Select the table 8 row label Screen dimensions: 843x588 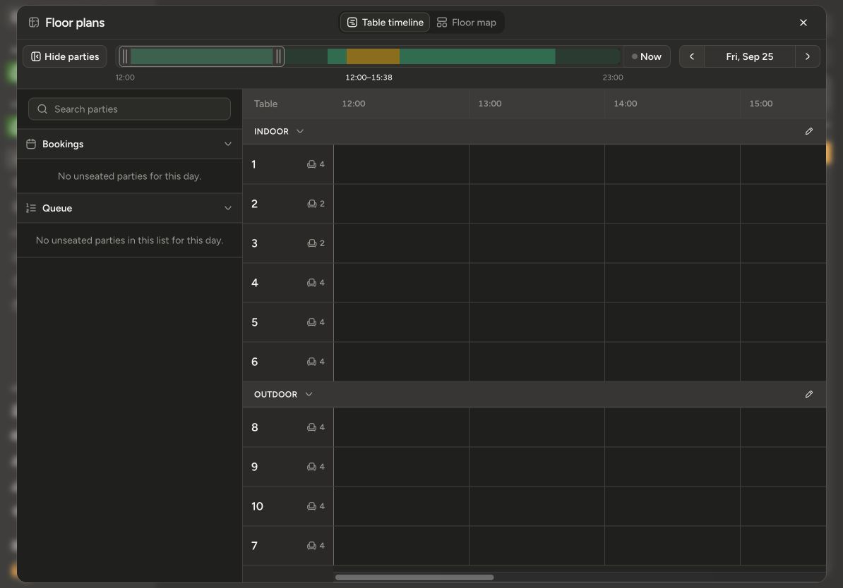coord(255,427)
